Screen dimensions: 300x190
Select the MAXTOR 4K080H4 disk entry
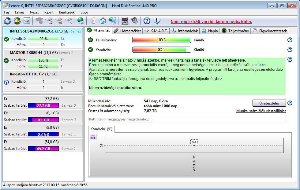tap(43, 59)
